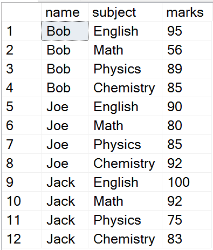The width and height of the screenshot is (213, 250).
Task: Select the 'marks' column header
Action: (187, 12)
